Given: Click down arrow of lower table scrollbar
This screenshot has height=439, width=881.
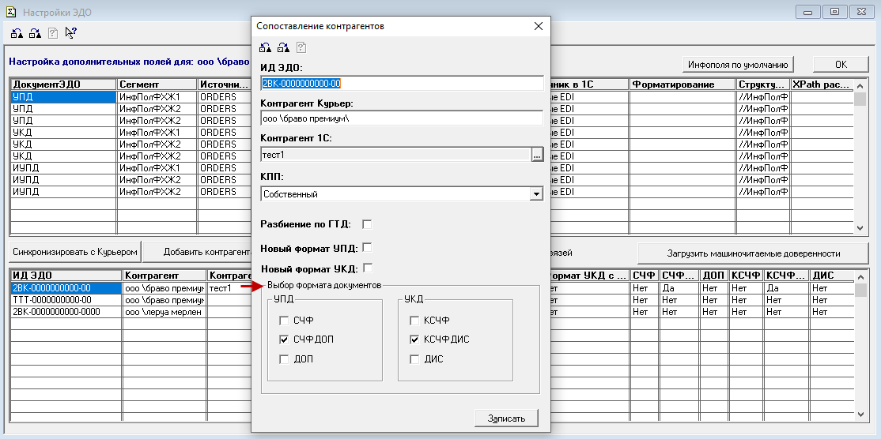Looking at the screenshot, I should (860, 414).
